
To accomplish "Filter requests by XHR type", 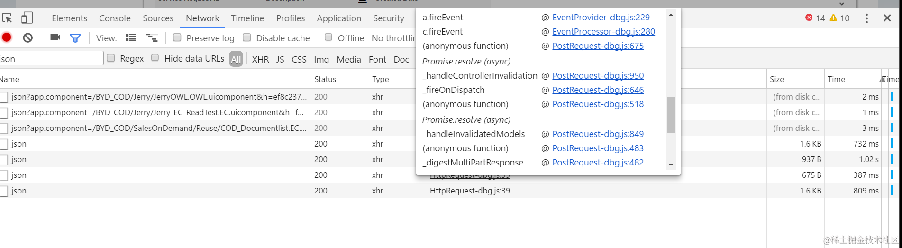I will click(x=260, y=59).
